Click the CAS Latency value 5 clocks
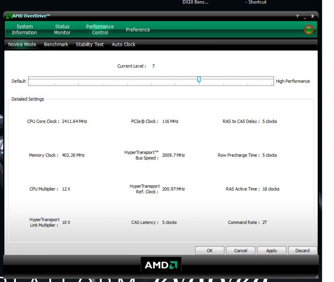The height and width of the screenshot is (282, 334). click(169, 223)
